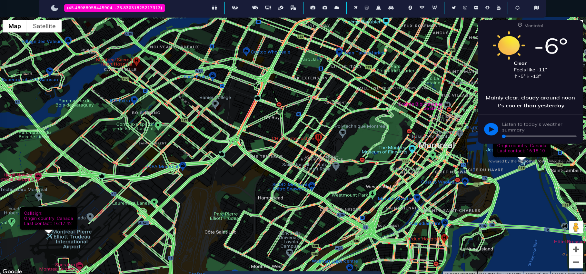Click the Beaubien metro station marker
The width and height of the screenshot is (586, 274).
coord(386,21)
